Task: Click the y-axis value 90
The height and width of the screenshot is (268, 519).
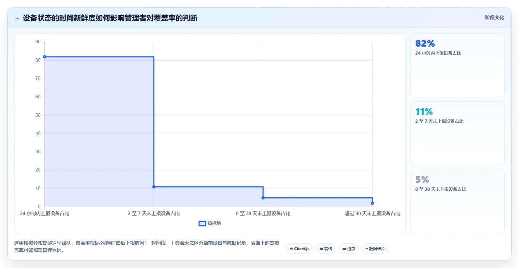Action: click(x=38, y=42)
